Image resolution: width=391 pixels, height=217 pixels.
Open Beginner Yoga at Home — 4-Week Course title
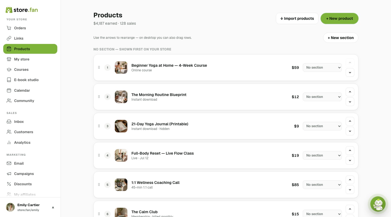click(x=169, y=65)
